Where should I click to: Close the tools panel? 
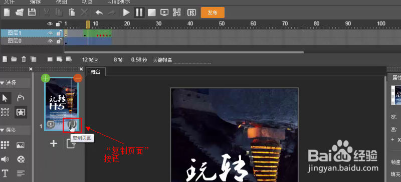click(31, 69)
